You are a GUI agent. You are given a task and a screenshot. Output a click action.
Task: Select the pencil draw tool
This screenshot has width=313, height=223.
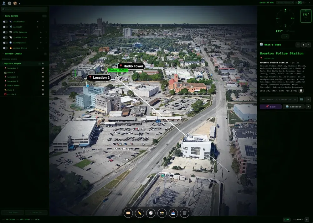[139, 213]
